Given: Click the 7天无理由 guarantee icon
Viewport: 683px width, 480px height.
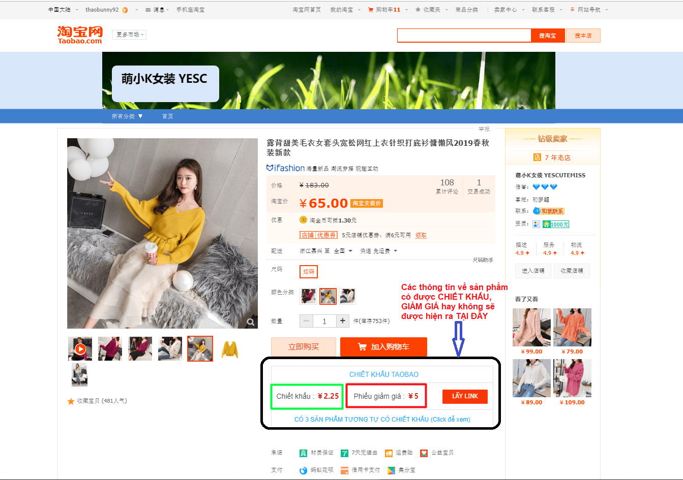Looking at the screenshot, I should coord(345,453).
